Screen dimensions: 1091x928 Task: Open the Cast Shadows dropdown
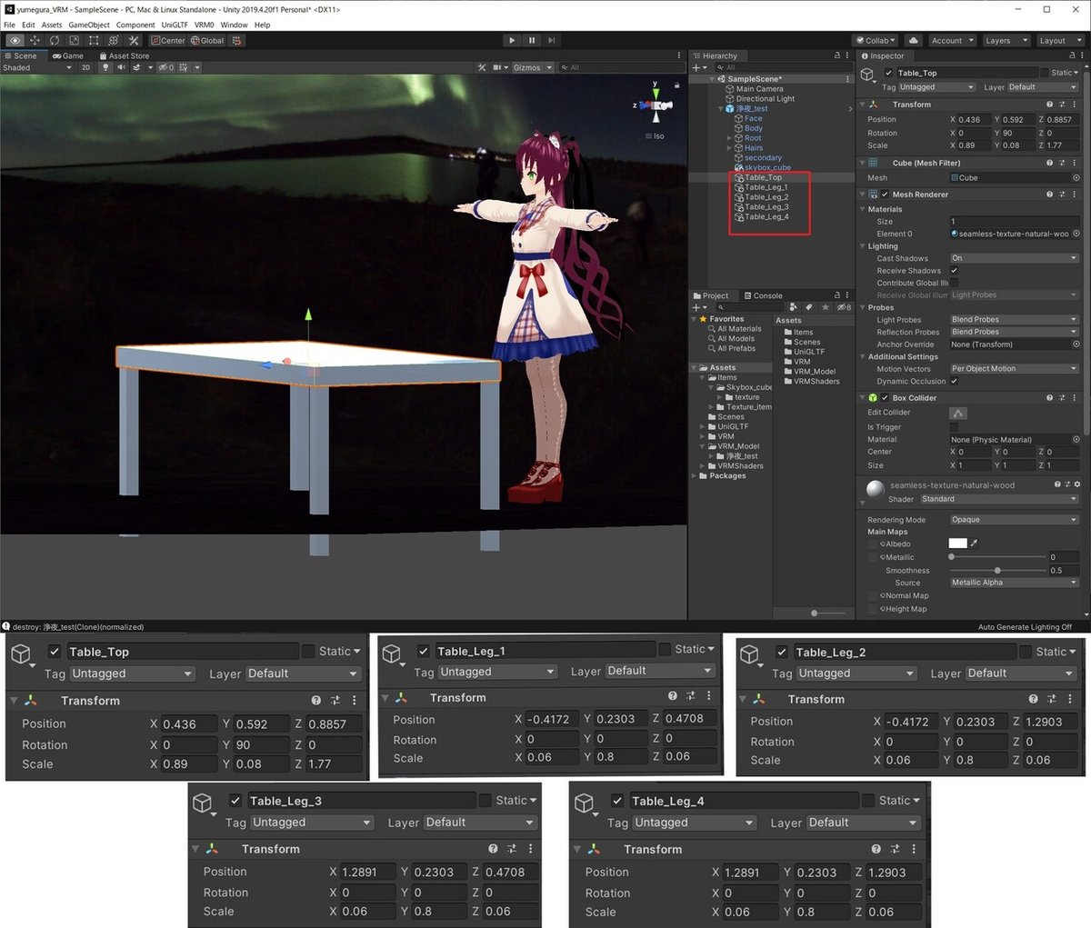1014,257
